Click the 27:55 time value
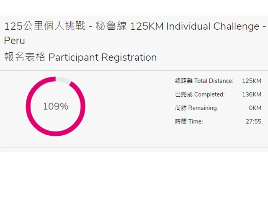The width and height of the screenshot is (268, 201). 253,121
